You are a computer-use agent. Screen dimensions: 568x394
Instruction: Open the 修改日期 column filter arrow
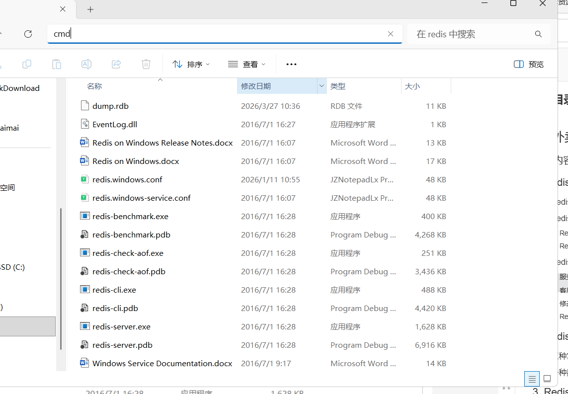[x=322, y=86]
